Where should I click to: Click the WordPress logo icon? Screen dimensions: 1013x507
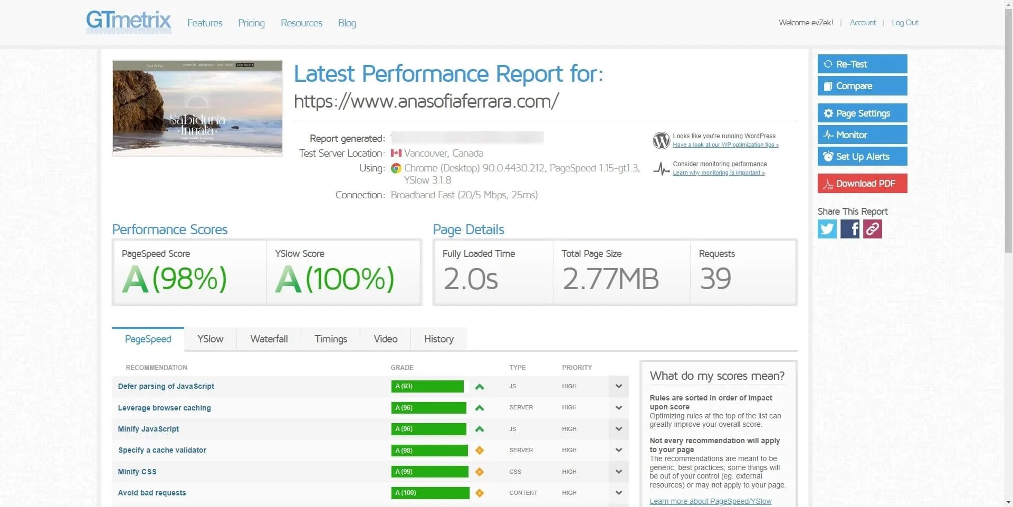pyautogui.click(x=661, y=140)
